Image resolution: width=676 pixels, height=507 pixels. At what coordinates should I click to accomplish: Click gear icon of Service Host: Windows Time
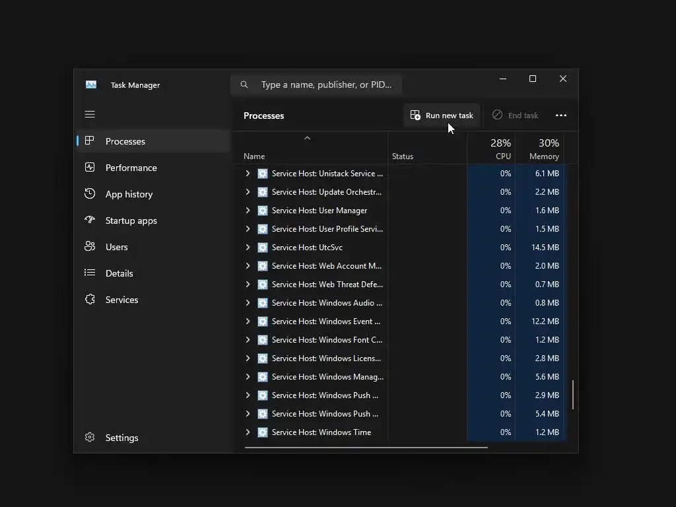(x=263, y=432)
